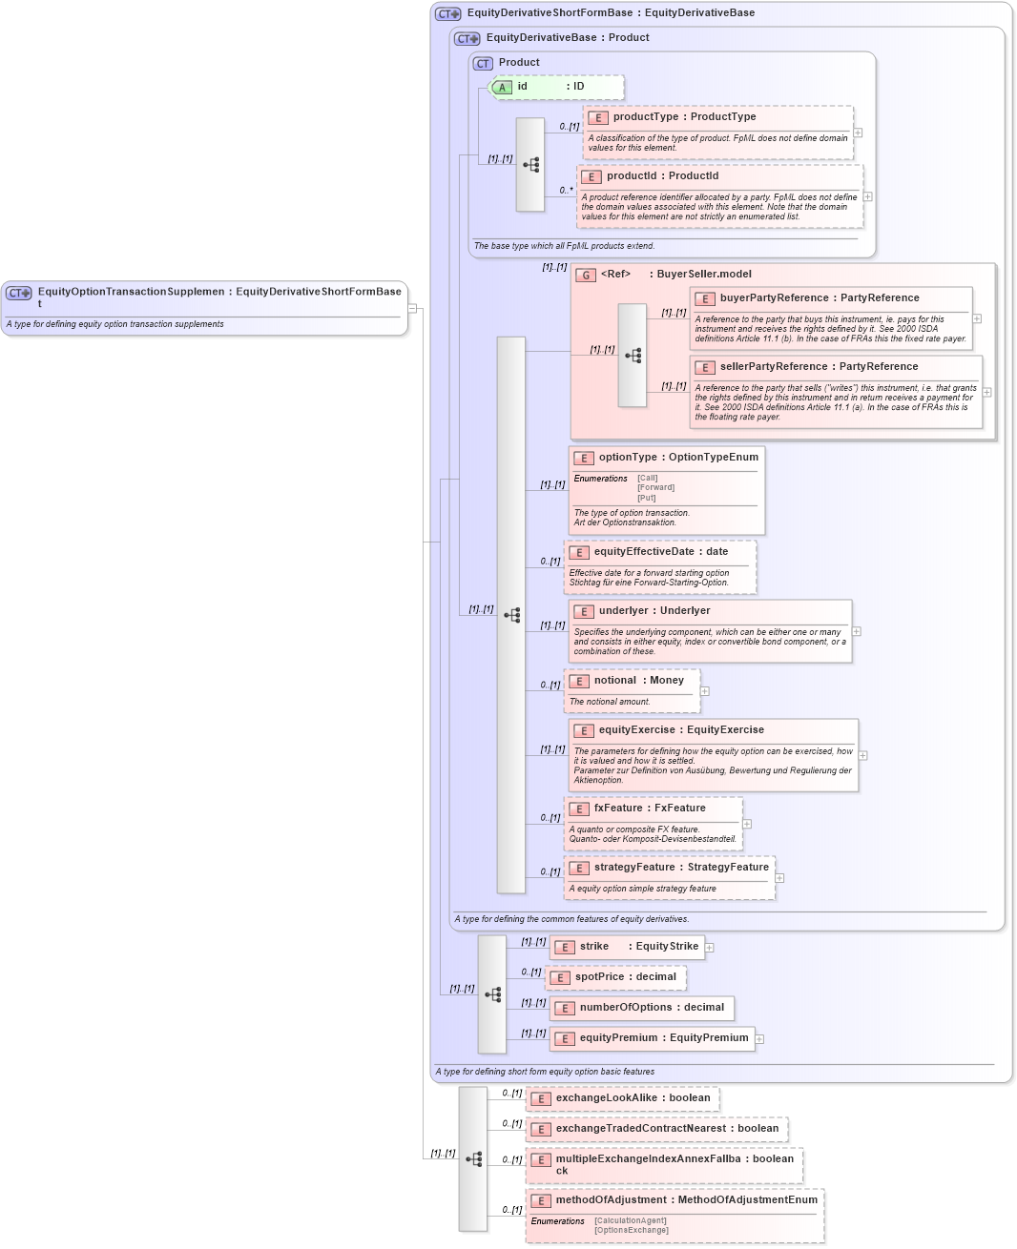The height and width of the screenshot is (1249, 1017).
Task: Collapse the EquityOptionTransactionSupplement root node
Action: tap(412, 308)
